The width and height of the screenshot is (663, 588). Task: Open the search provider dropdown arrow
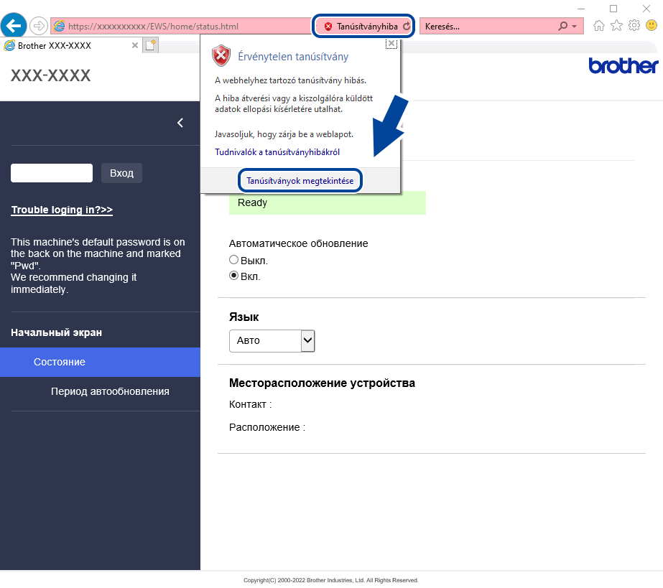(x=574, y=27)
